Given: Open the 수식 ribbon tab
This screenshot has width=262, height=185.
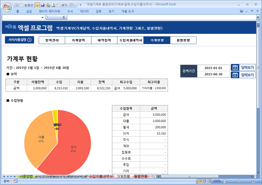Looking at the screenshot, I should 70,11.
